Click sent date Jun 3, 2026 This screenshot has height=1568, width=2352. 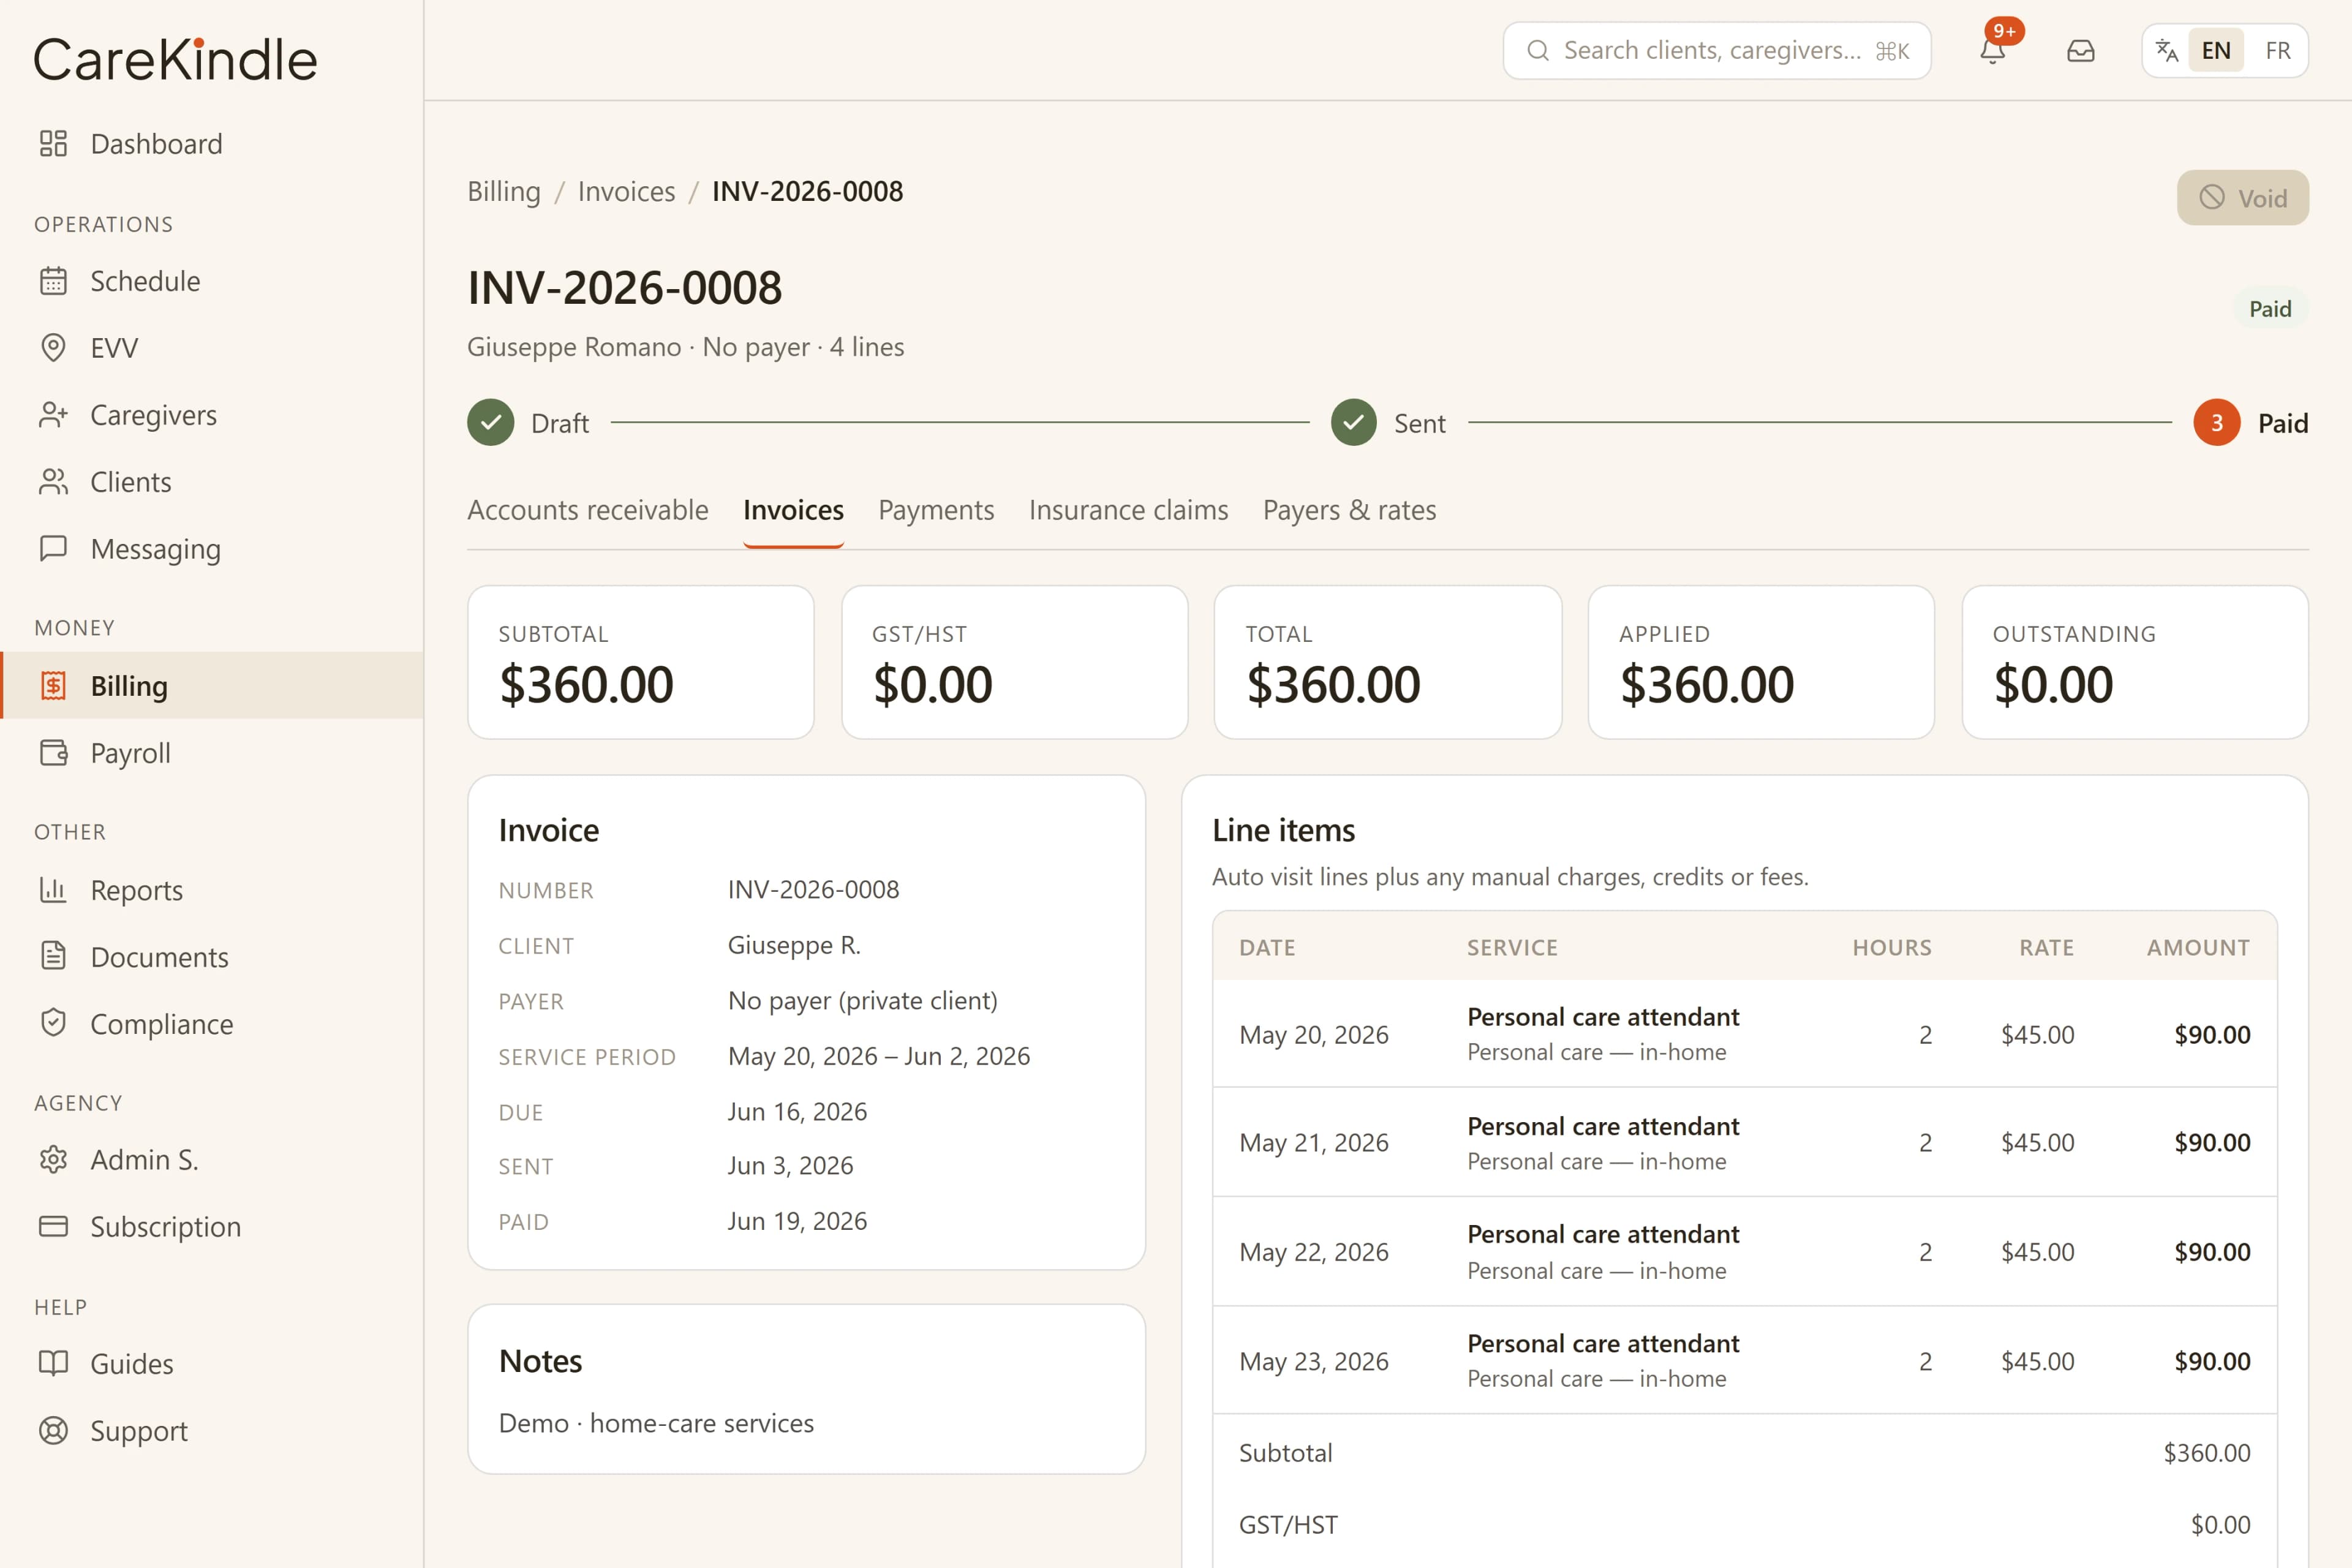pos(790,1166)
